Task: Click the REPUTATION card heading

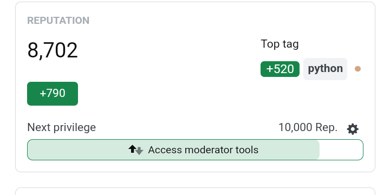Action: pyautogui.click(x=58, y=21)
